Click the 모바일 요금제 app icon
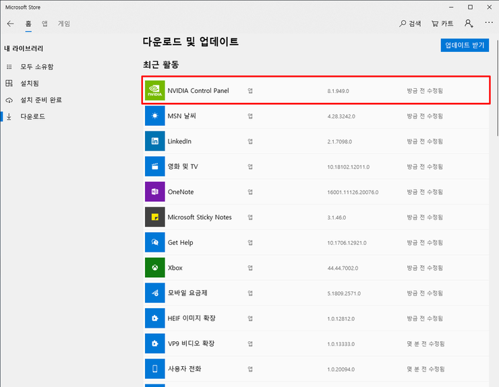Screen dimensions: 499x387 (154, 293)
